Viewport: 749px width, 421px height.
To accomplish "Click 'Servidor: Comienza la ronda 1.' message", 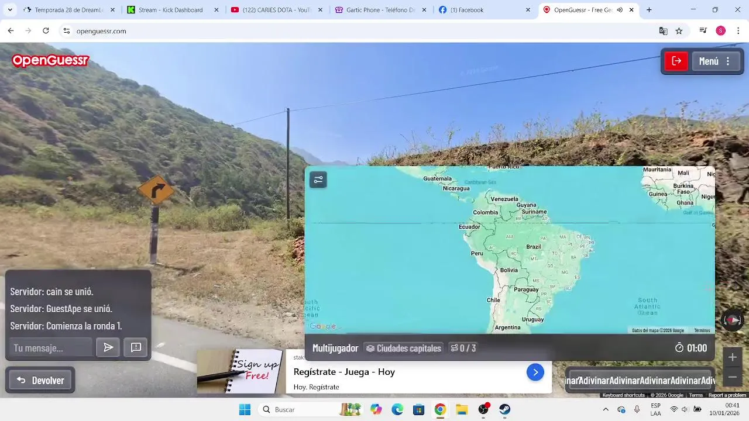I will tap(66, 326).
